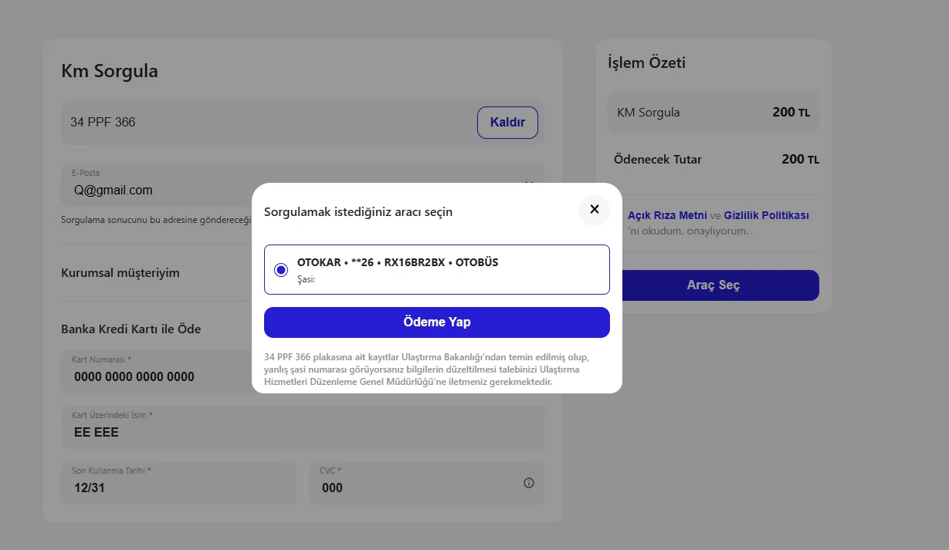Click the Banka Kredi Kartı ile Öde heading

(131, 329)
